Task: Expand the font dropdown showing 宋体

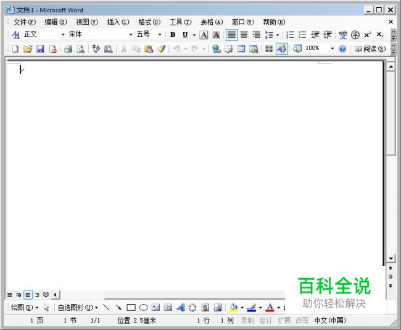Action: pos(131,35)
